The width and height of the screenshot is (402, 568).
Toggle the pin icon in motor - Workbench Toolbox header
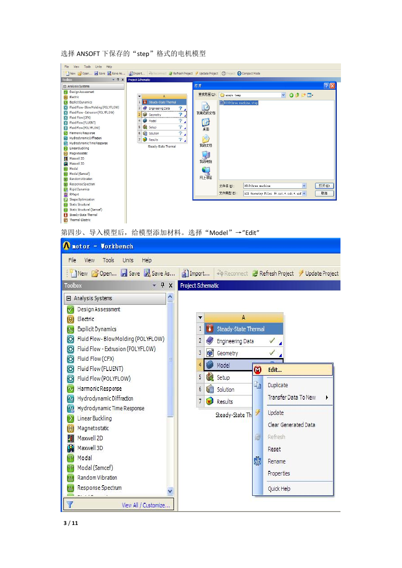[x=162, y=285]
